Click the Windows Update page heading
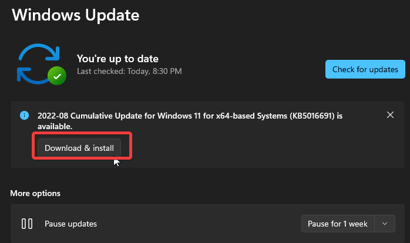Viewport: 410px width, 243px height. (74, 15)
